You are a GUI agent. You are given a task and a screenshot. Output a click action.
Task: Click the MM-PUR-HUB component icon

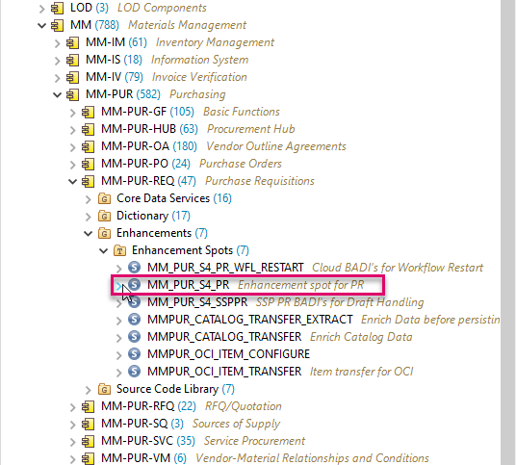88,129
